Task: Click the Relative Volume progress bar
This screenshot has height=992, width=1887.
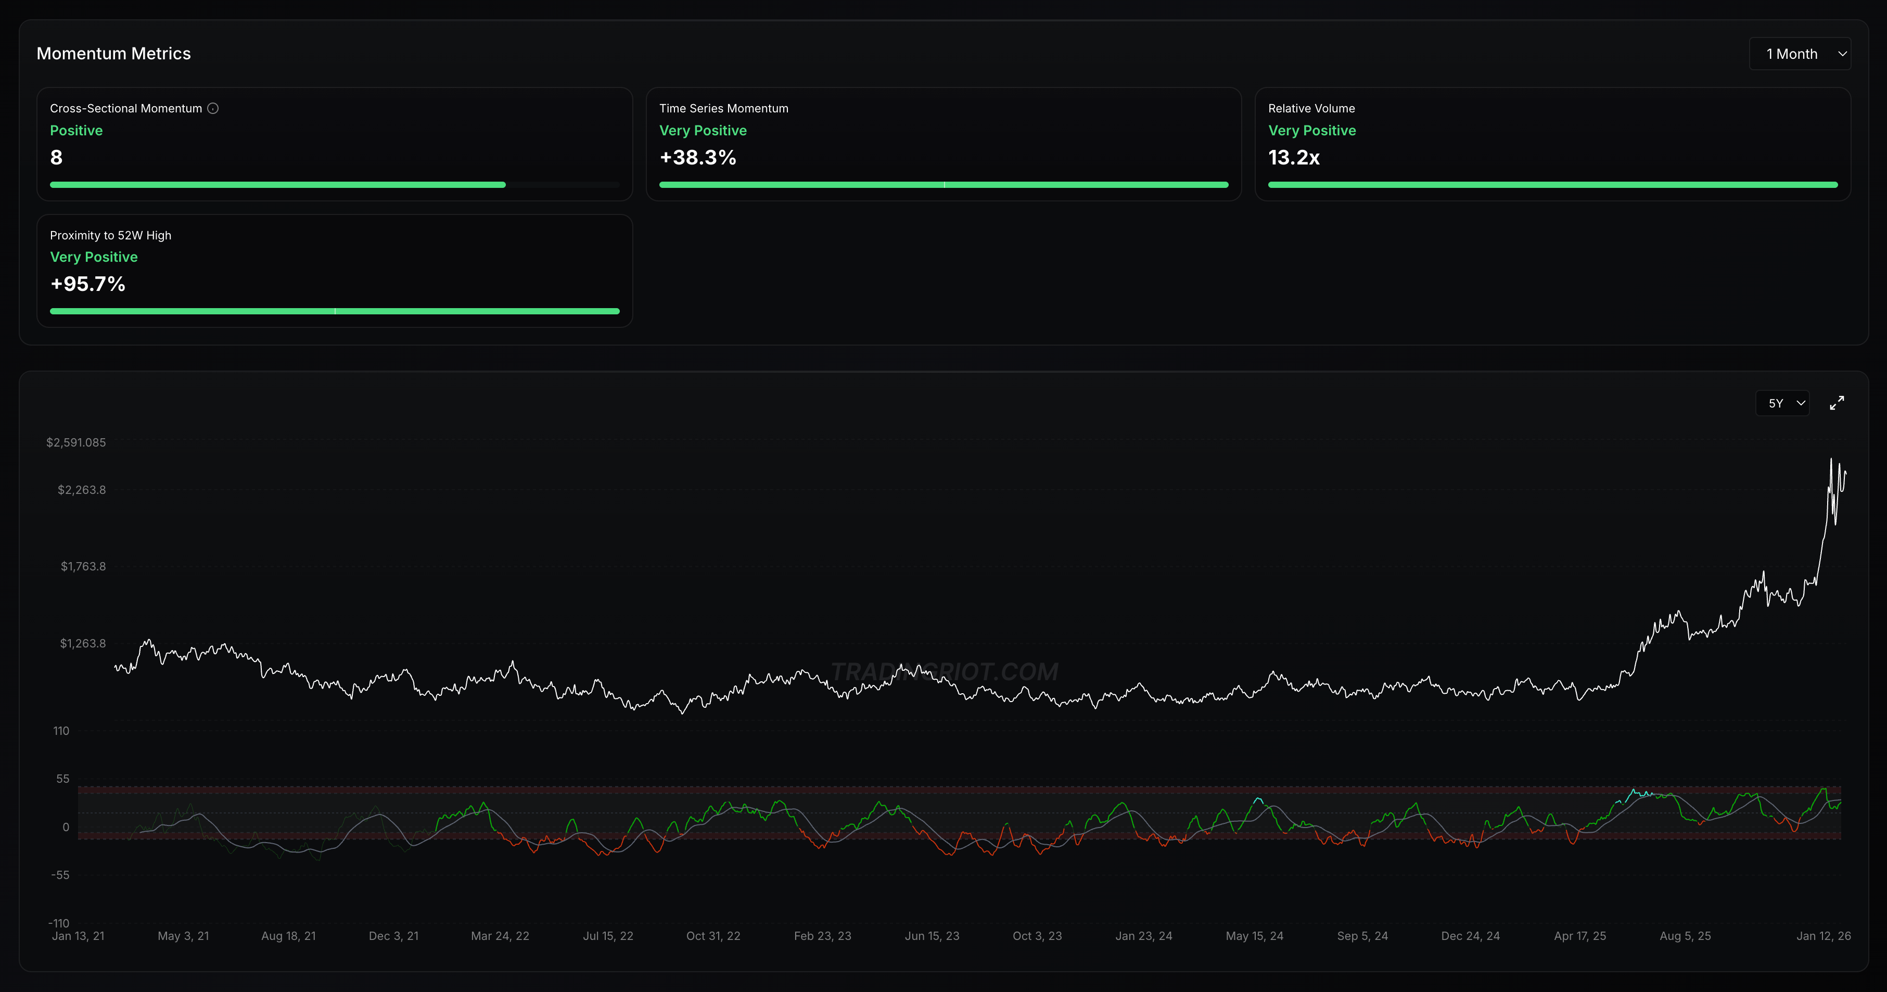Action: point(1552,185)
